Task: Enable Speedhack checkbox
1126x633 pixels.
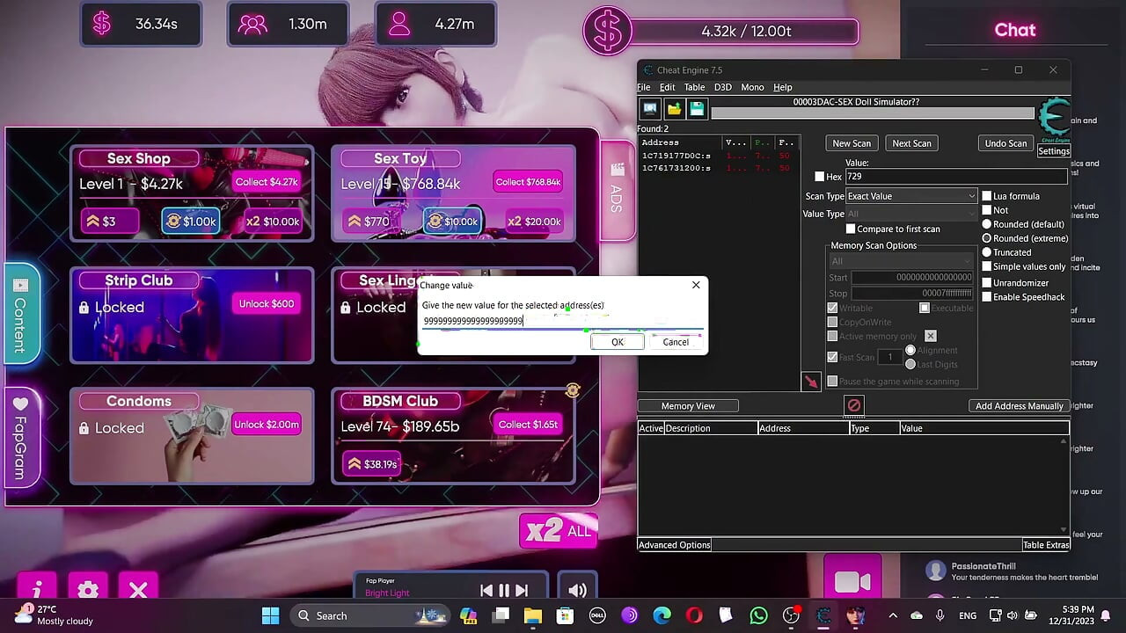Action: (x=987, y=297)
